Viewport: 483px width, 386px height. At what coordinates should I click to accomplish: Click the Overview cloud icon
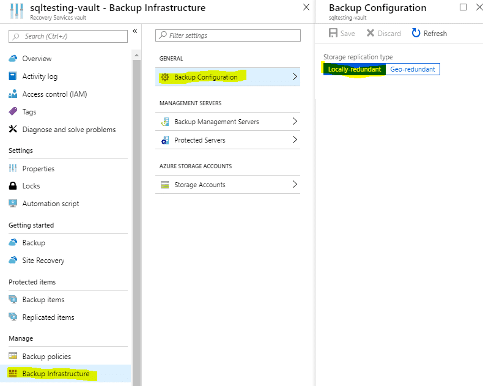pyautogui.click(x=13, y=58)
